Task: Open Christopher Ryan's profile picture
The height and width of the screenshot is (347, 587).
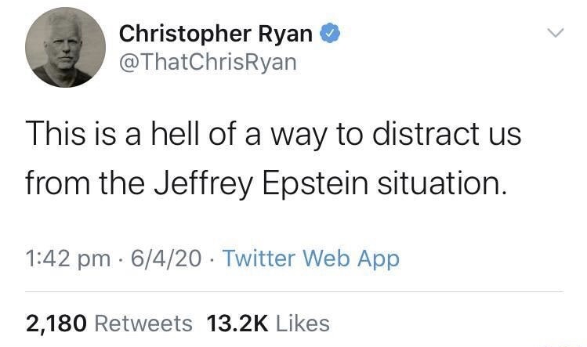Action: click(66, 47)
